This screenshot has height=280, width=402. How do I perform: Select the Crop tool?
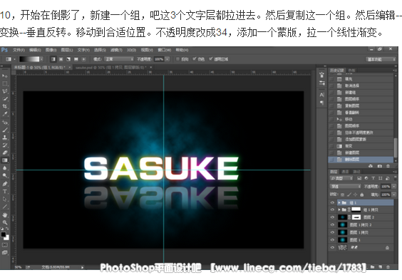click(4, 106)
